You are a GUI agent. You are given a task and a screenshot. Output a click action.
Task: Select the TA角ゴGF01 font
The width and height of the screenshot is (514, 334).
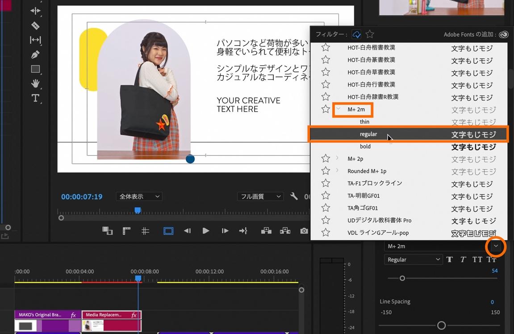409,208
